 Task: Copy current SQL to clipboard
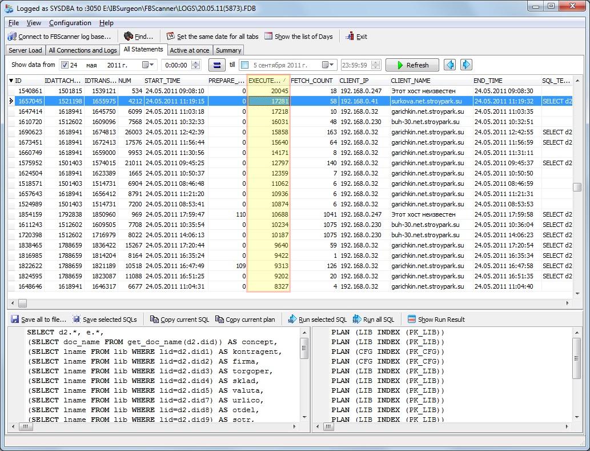tap(179, 319)
